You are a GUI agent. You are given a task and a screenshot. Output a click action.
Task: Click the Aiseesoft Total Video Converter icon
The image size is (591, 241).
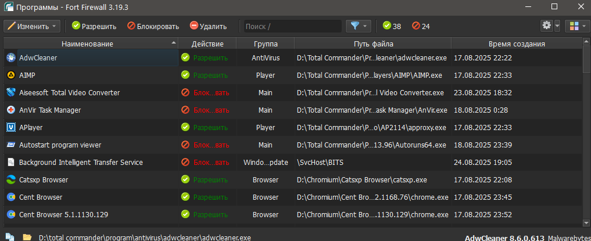(11, 93)
